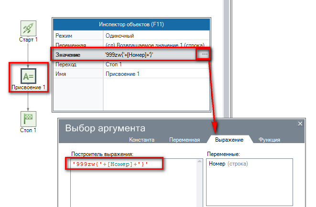Screen dimensions: 316x207
Task: Open the ellipsis button in Значение row
Action: [205, 55]
